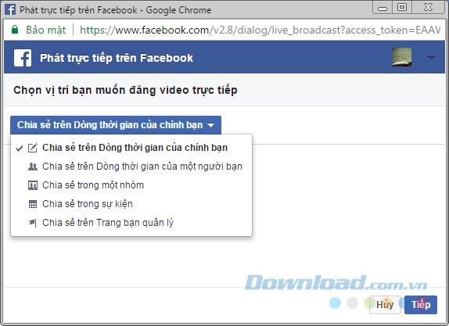Viewport: 449px width, 326px height.
Task: Click the 'Bảo mật' secure label in address bar
Action: [x=46, y=30]
